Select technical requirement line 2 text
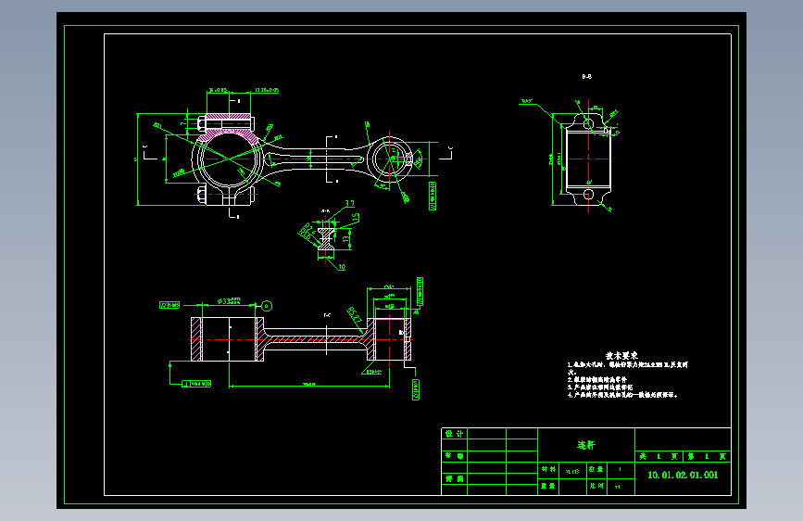 coord(596,379)
